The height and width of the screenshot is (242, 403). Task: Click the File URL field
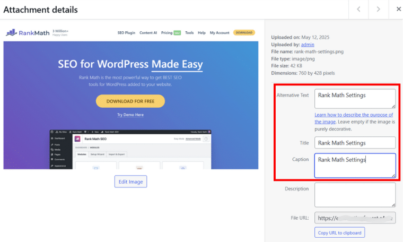pos(355,218)
